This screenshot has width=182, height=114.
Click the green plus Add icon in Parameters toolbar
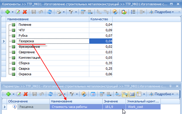[8, 94]
